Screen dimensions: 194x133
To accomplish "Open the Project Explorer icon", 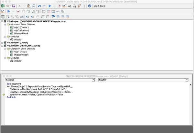I will [x=70, y=6].
